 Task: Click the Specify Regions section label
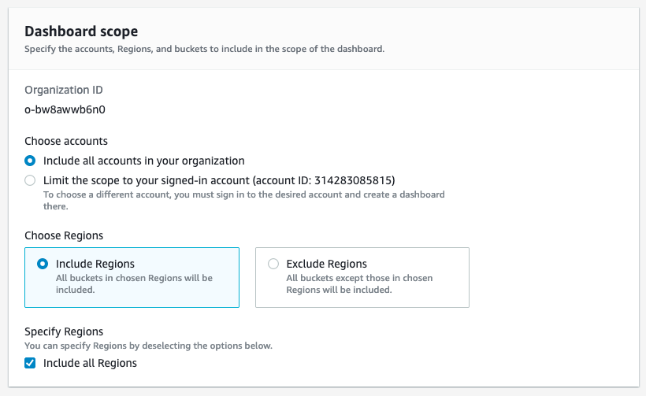pos(64,331)
